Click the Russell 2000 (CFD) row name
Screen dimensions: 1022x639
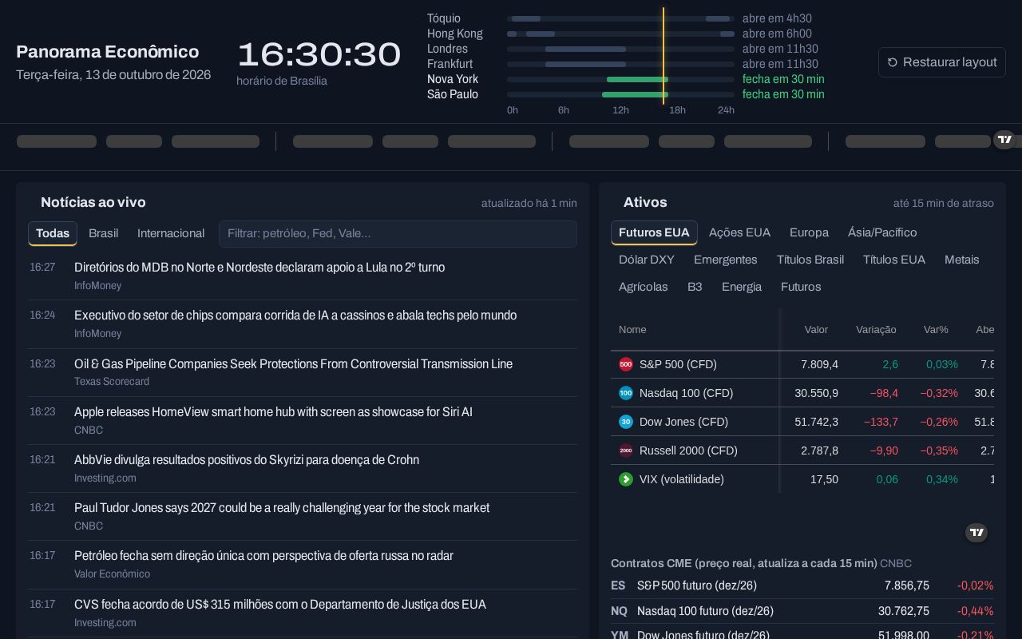[688, 450]
